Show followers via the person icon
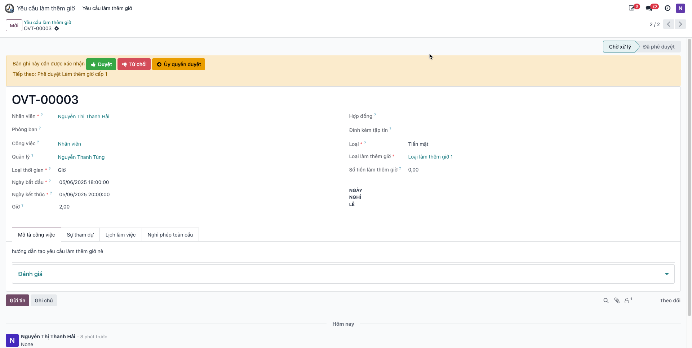 tap(628, 300)
